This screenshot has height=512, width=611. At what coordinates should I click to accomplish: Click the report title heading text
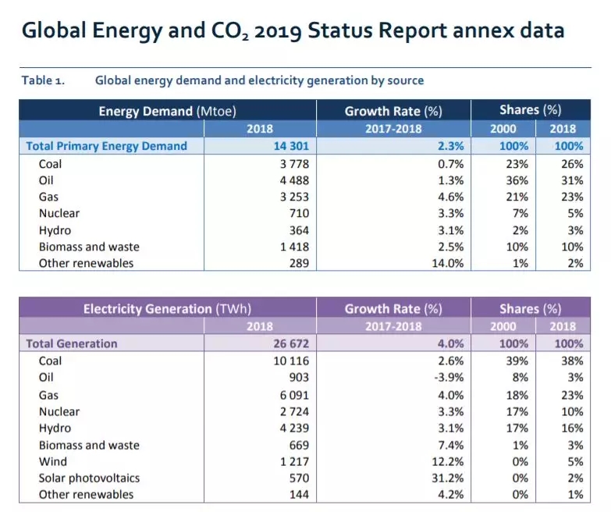tap(293, 31)
